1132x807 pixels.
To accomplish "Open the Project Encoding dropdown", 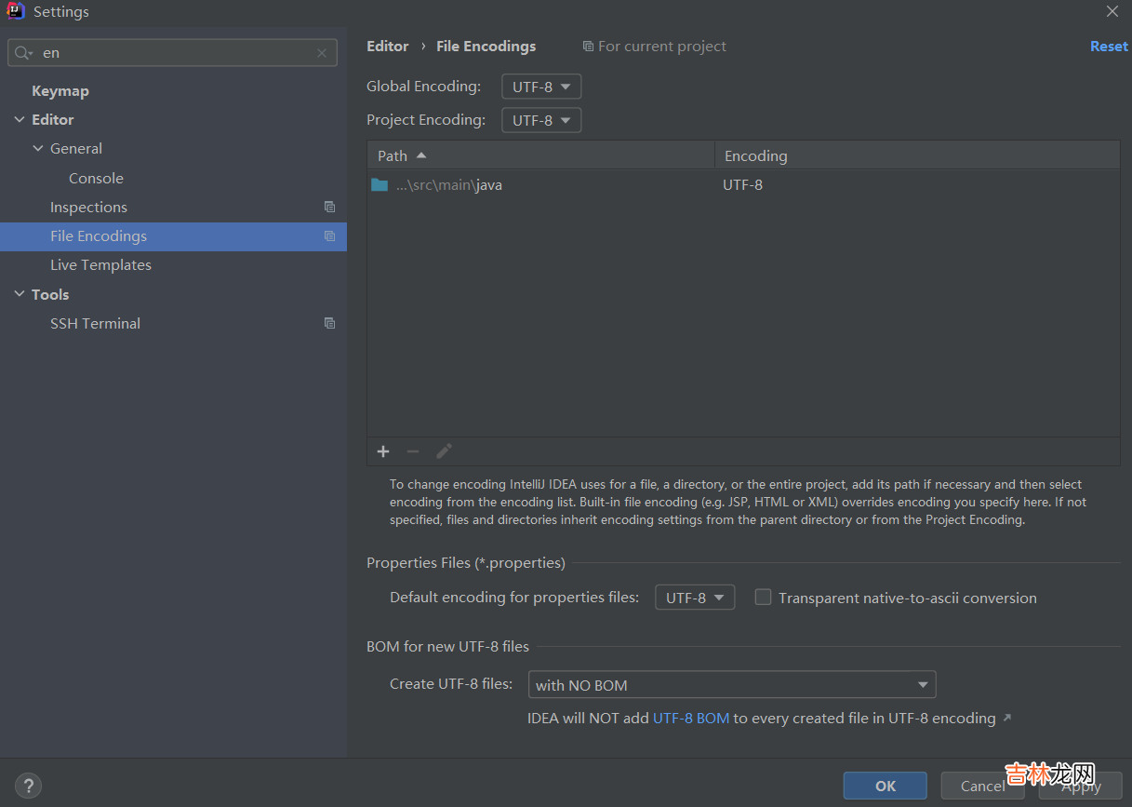I will (x=541, y=120).
